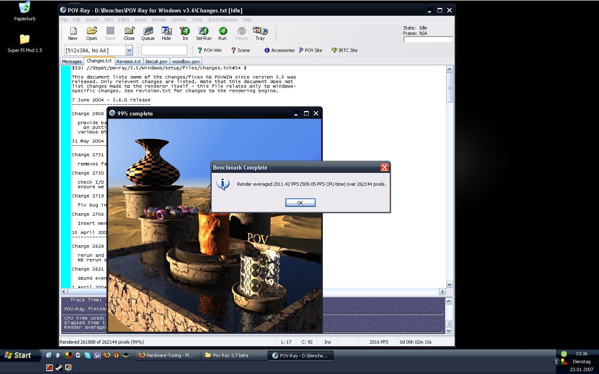Click the render progress bar near State
599x374 pixels.
click(x=428, y=39)
